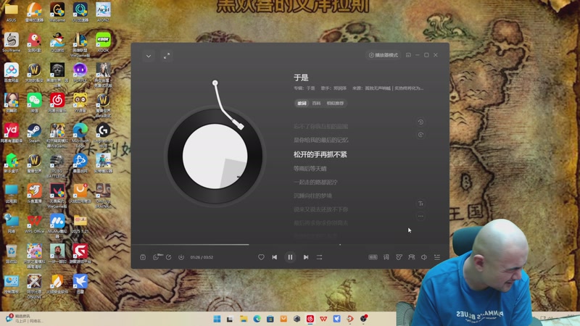
Task: Open Microsoft Edge from the taskbar
Action: (x=257, y=319)
